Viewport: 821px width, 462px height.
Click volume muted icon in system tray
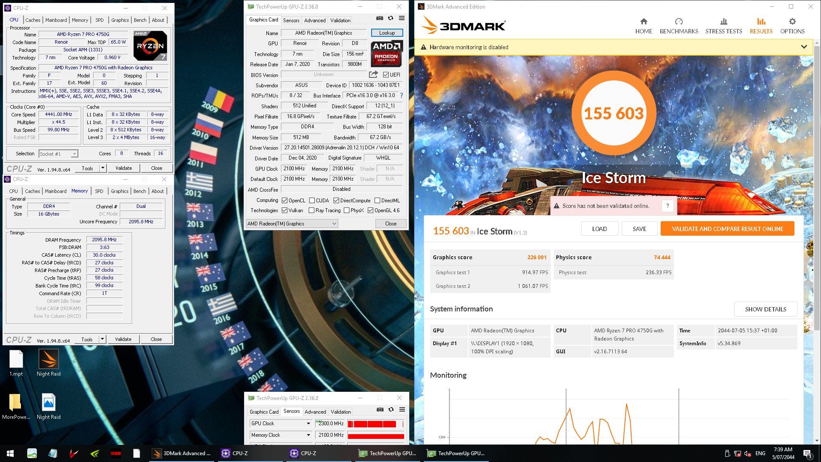coord(747,453)
